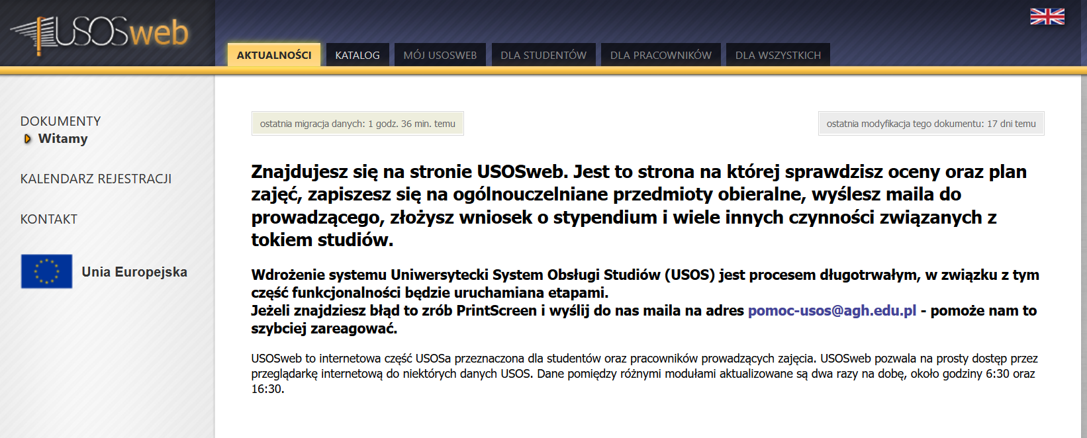Click the 'ostatnia migracja danych' info box

tap(357, 124)
